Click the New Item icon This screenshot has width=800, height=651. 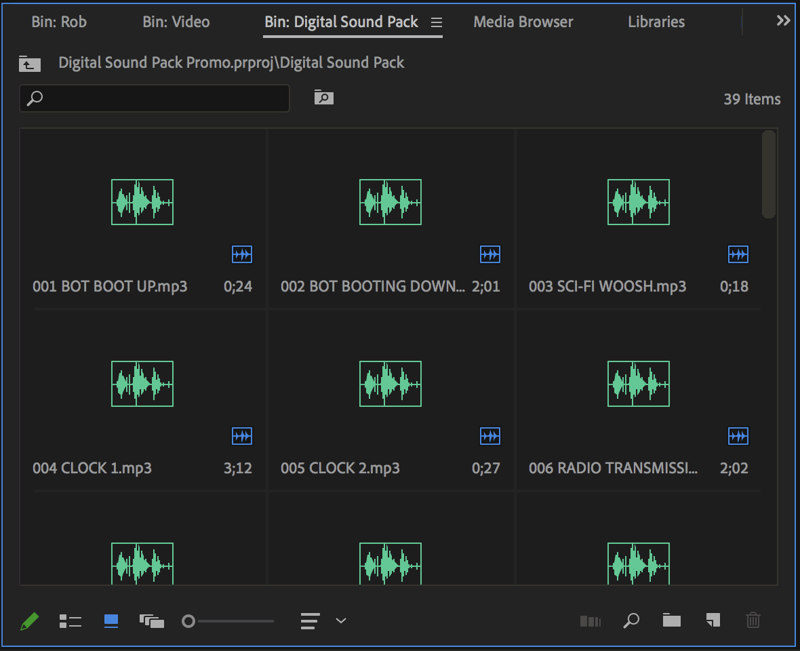[x=713, y=620]
